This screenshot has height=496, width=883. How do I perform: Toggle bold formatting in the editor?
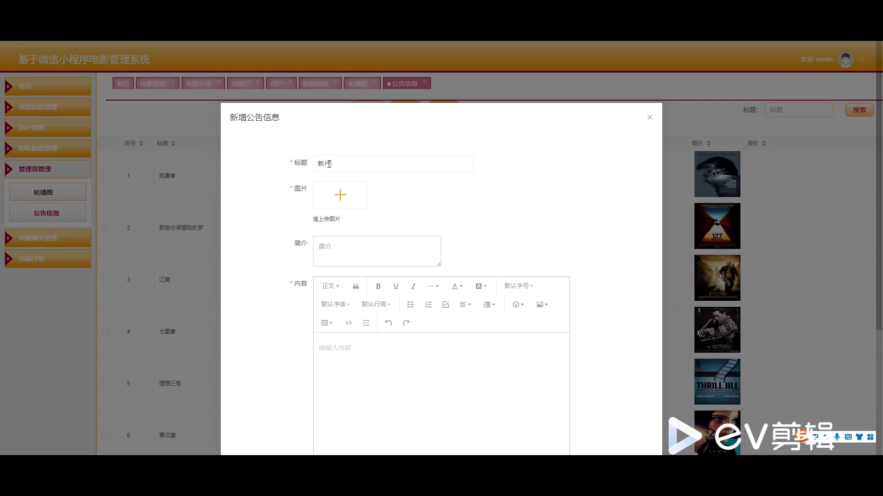coord(378,286)
